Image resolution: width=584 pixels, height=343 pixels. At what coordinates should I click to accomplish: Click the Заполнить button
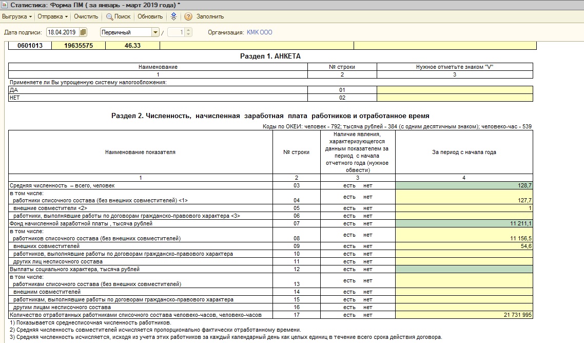pos(210,16)
